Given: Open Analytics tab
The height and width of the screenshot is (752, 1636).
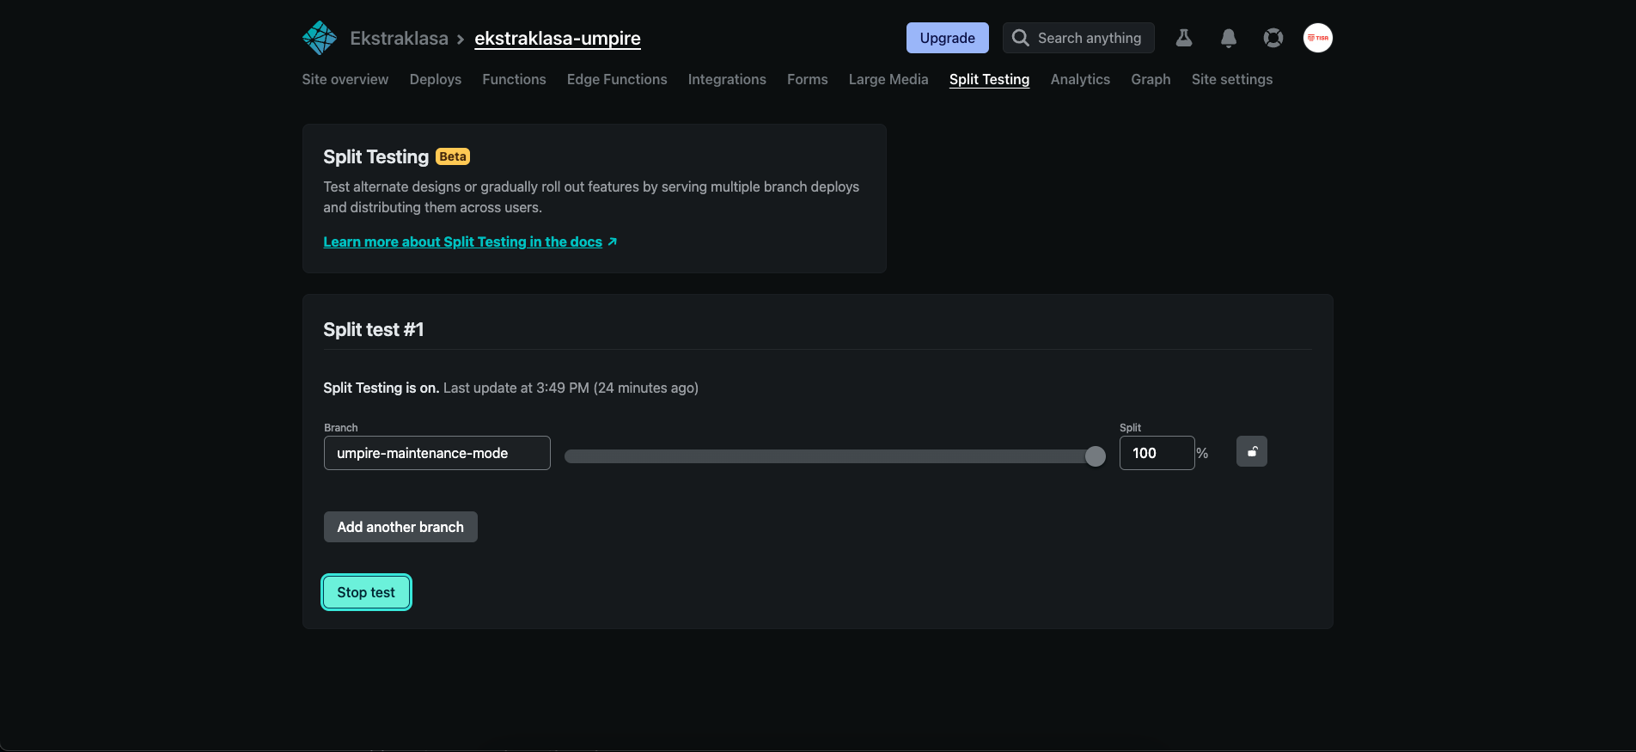Looking at the screenshot, I should point(1080,79).
